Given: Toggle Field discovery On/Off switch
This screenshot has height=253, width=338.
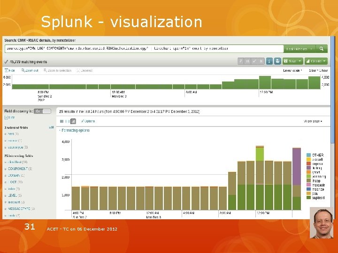Looking at the screenshot, I should click(x=42, y=111).
